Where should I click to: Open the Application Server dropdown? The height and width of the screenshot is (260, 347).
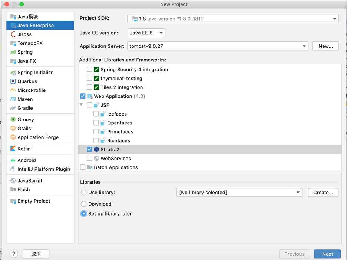[x=218, y=46]
